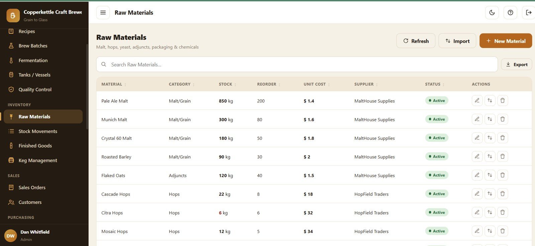Adjust stock for Citra Hops
This screenshot has width=535, height=246.
point(490,213)
